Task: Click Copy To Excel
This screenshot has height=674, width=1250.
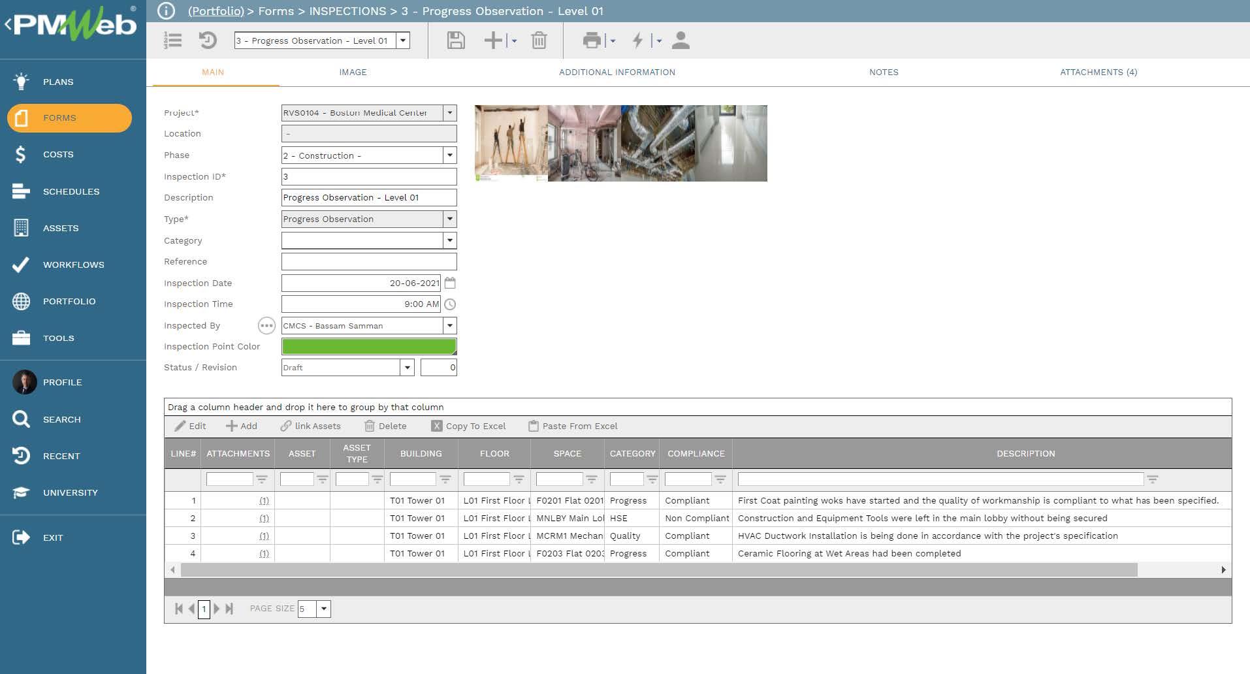Action: click(x=469, y=426)
